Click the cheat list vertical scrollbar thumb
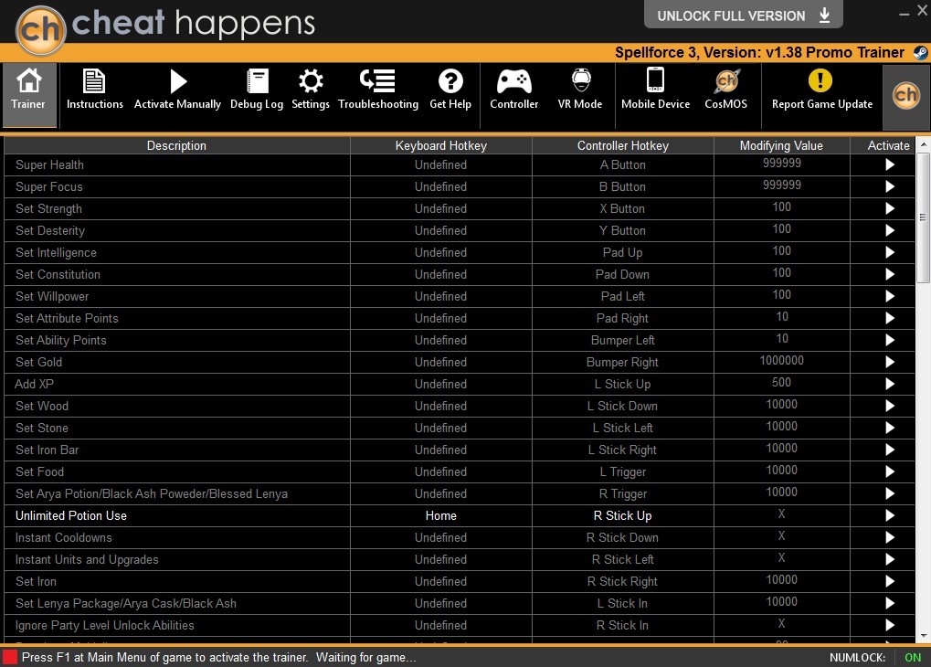Image resolution: width=931 pixels, height=667 pixels. [923, 217]
